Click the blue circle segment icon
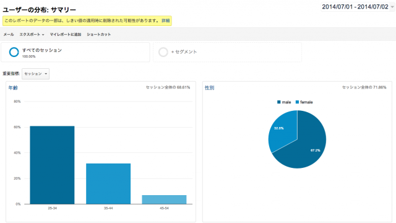The width and height of the screenshot is (396, 223). pos(14,52)
